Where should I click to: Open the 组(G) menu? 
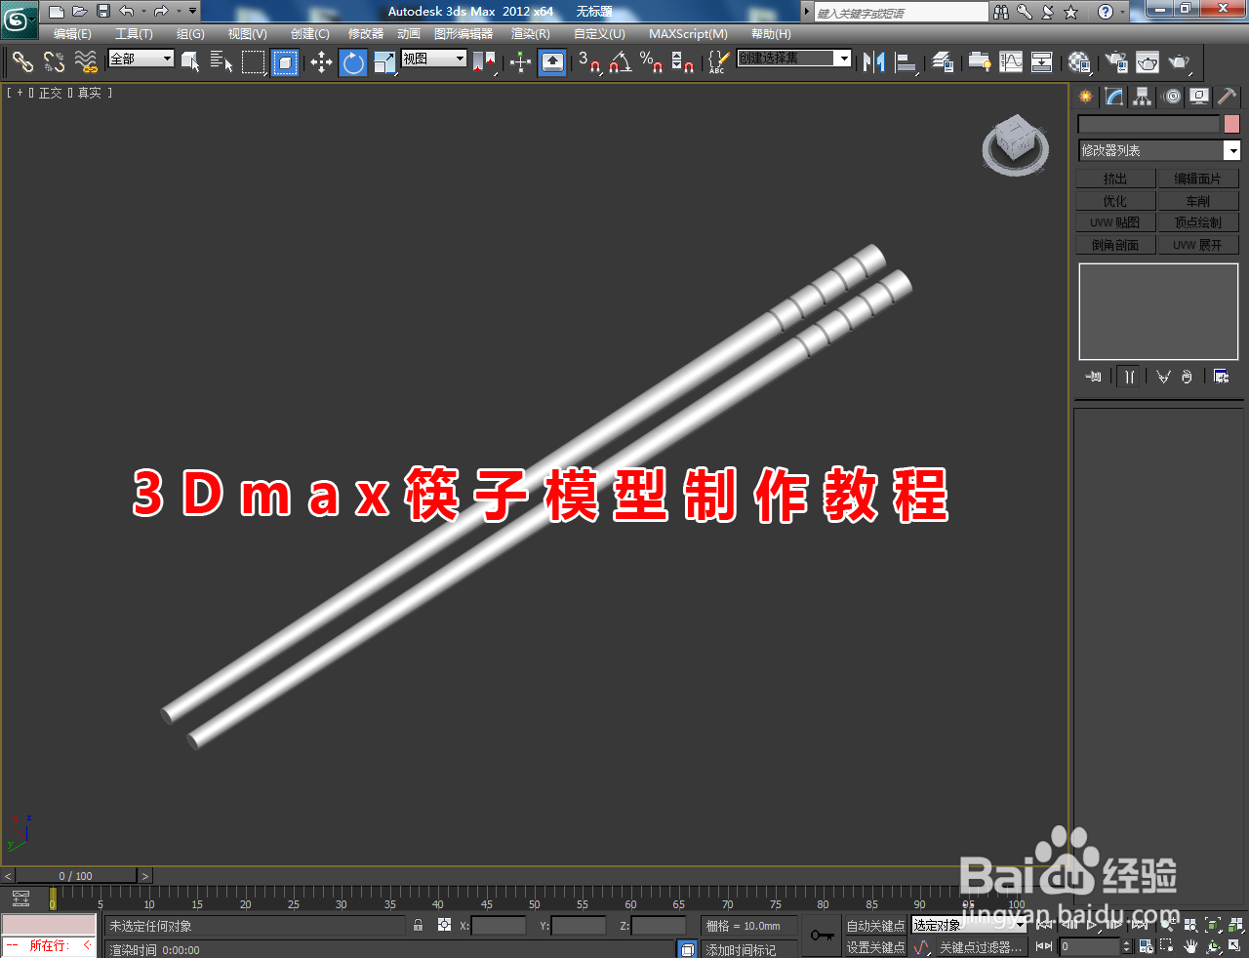click(190, 34)
